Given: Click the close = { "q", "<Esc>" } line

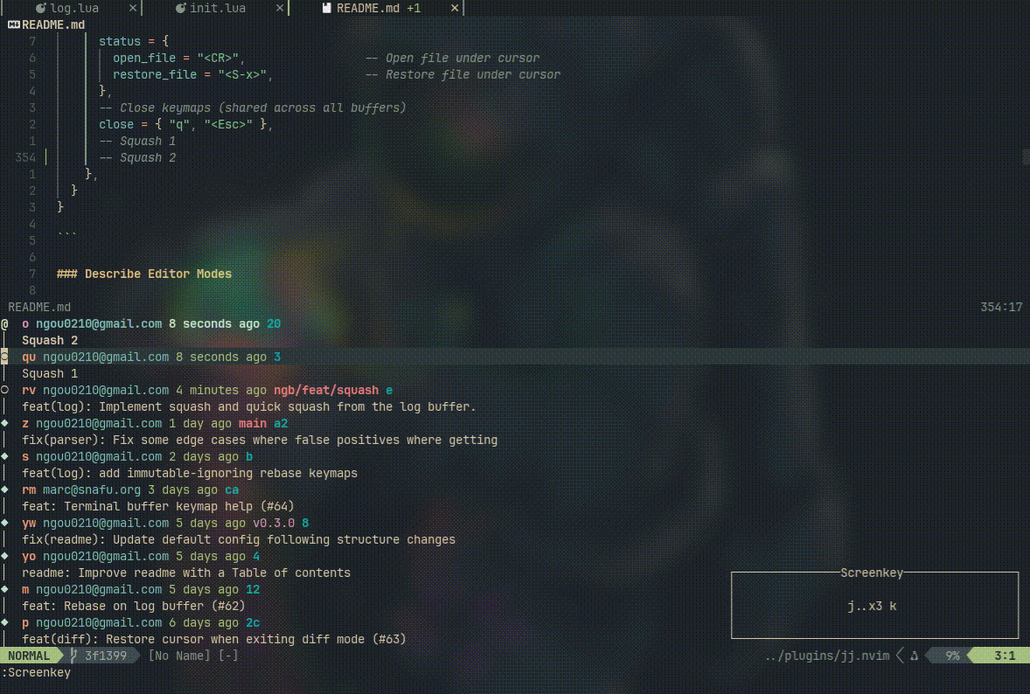Looking at the screenshot, I should [x=186, y=124].
